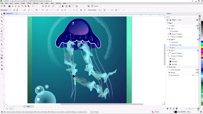Screen dimensions: 203x114
Task: Open the Rectangular selection mode dropdown
Action: 10,10
